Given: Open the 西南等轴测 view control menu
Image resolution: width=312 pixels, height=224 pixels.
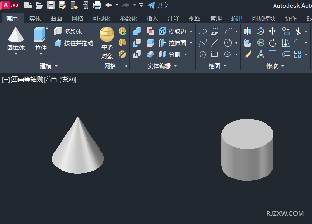Looking at the screenshot, I should (x=27, y=79).
